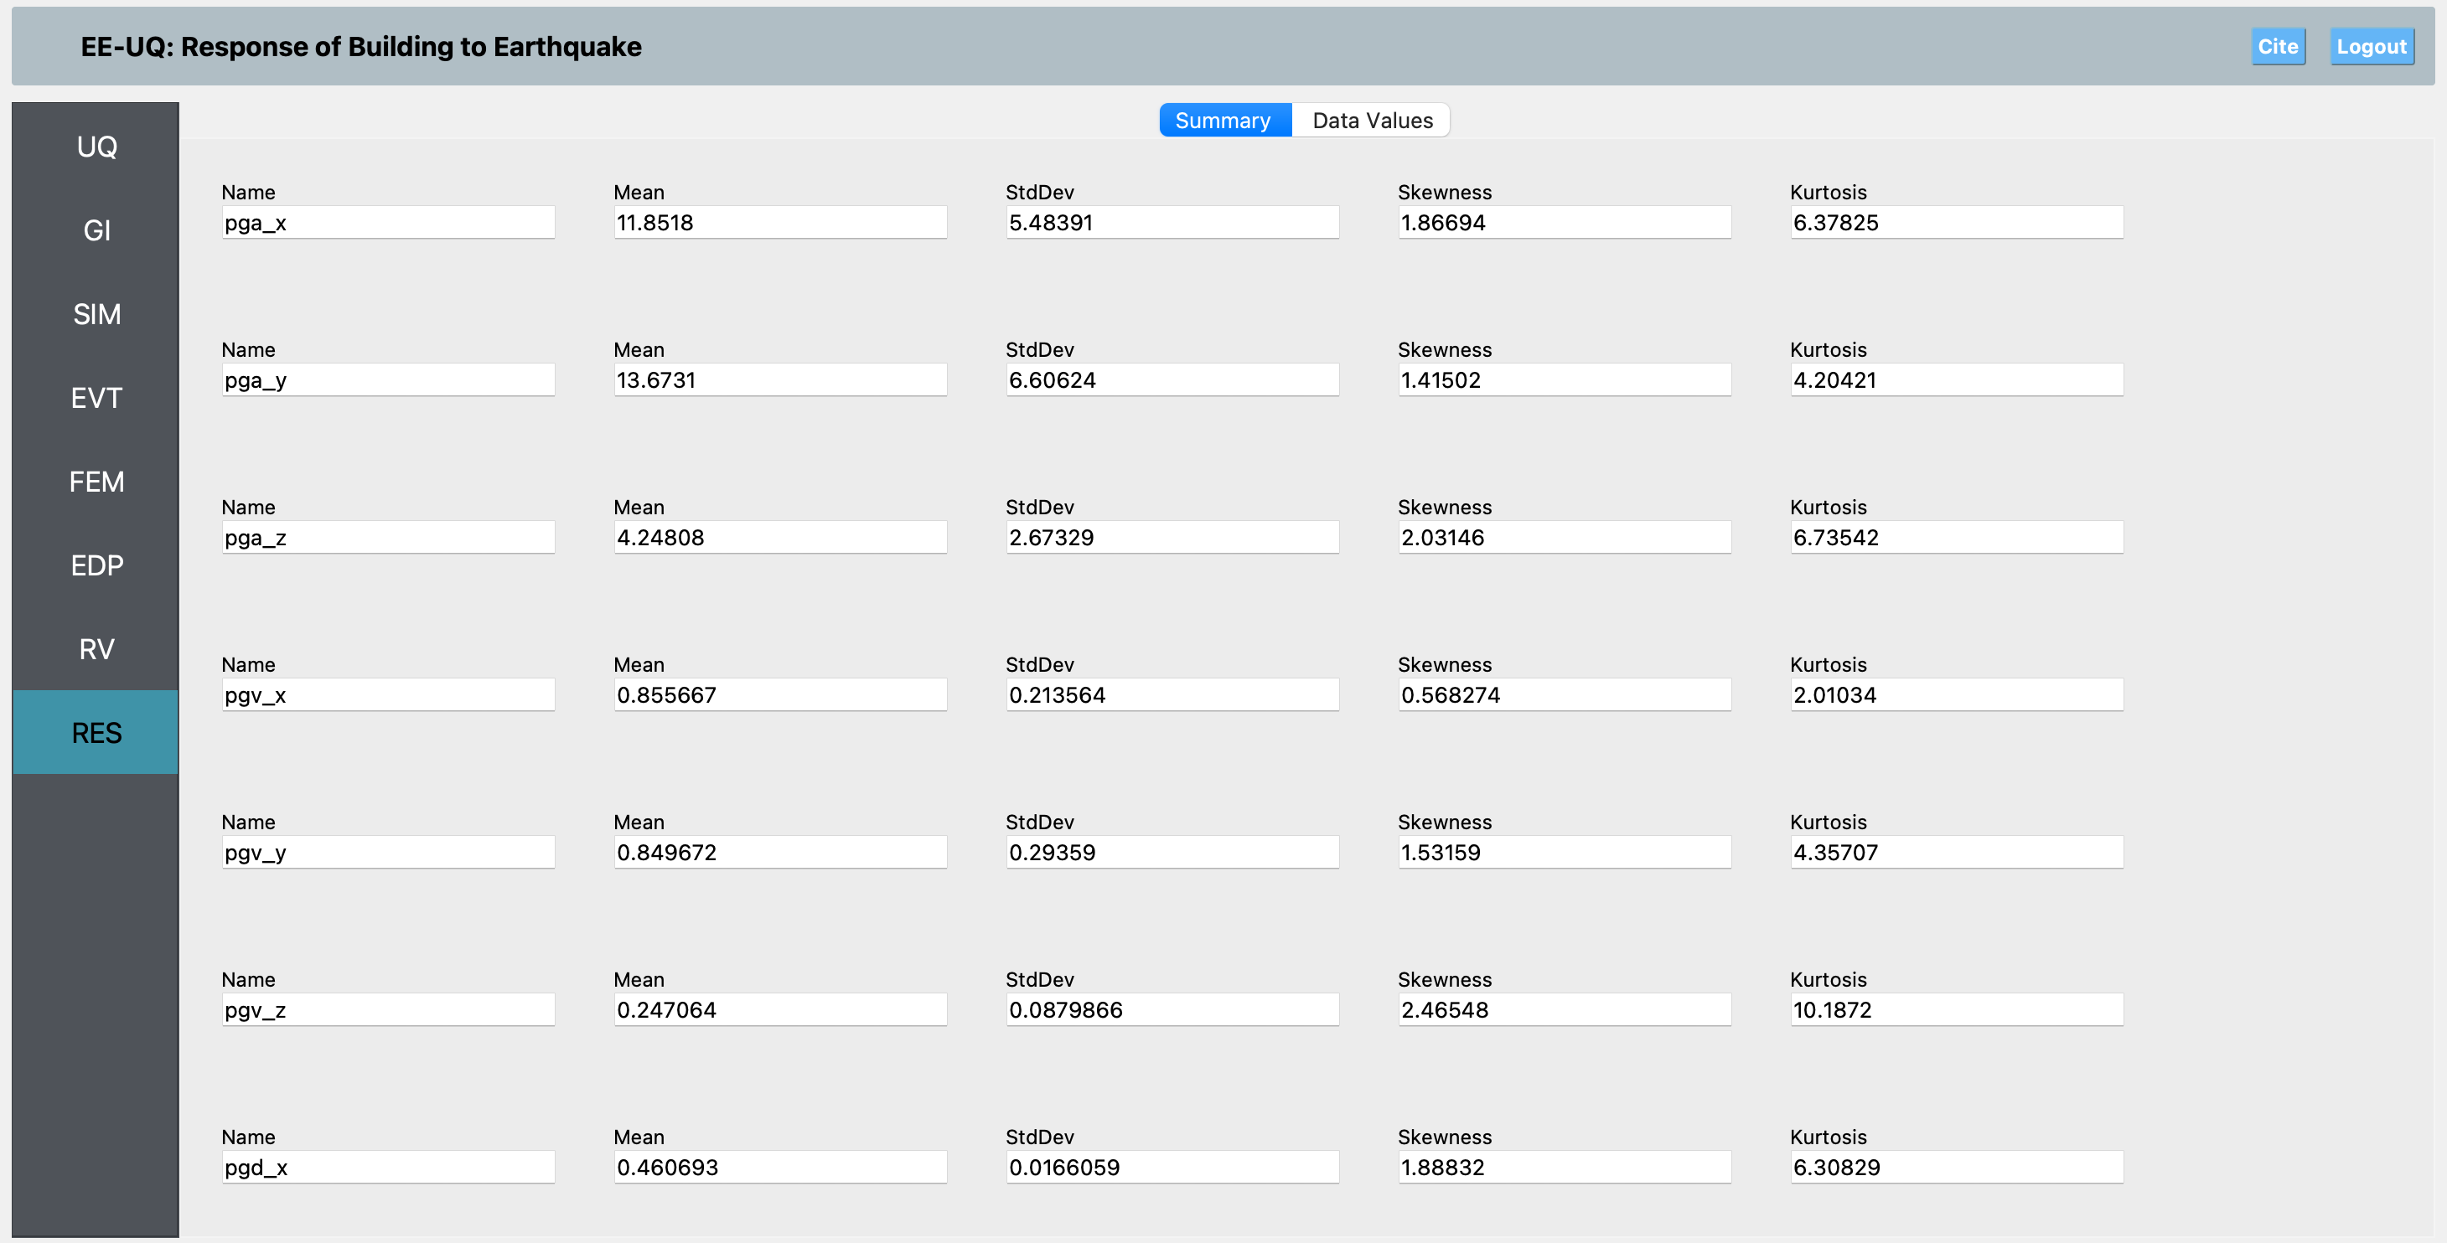
Task: Click the pgv_x Skewness field 0.568274
Action: point(1564,695)
